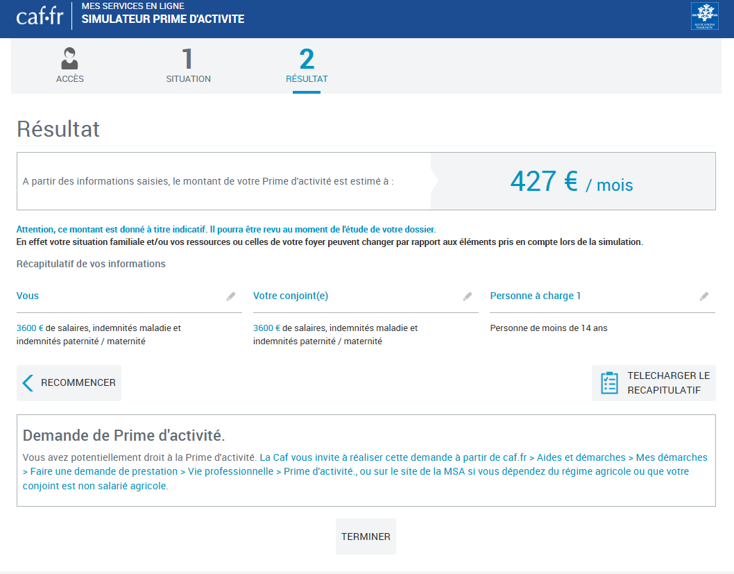Click Récapitulatif de vos informations text
This screenshot has height=574, width=734.
[x=91, y=264]
